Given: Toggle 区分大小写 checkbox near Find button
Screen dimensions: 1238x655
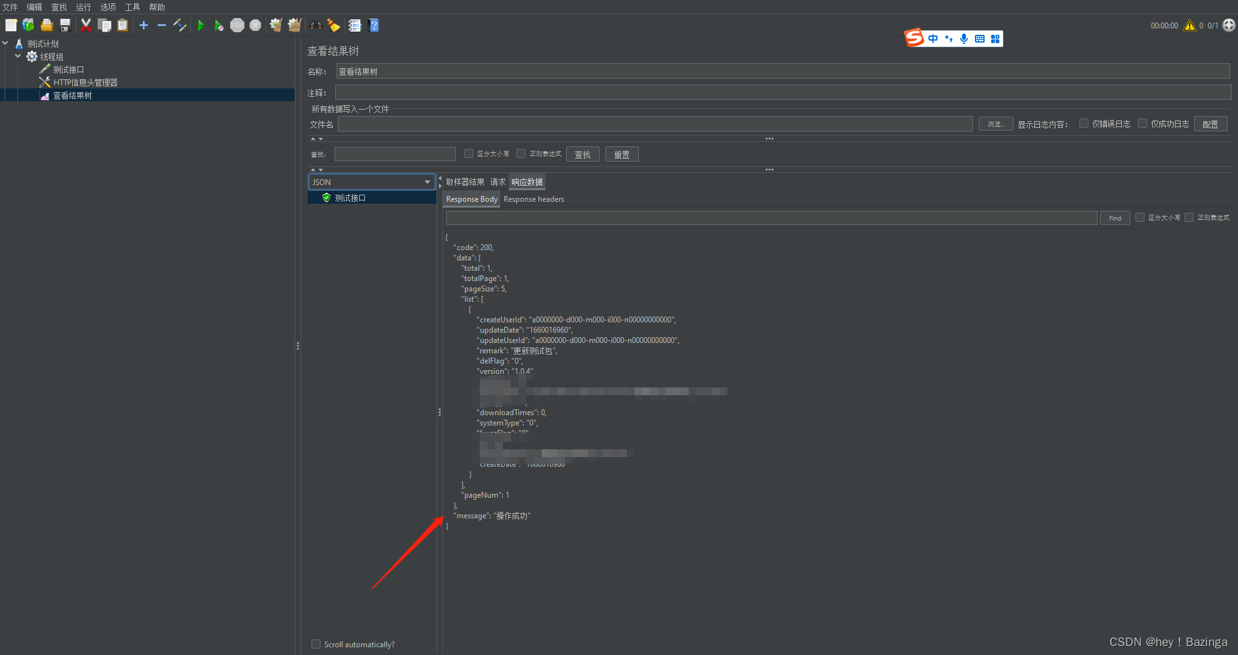Looking at the screenshot, I should click(1140, 217).
